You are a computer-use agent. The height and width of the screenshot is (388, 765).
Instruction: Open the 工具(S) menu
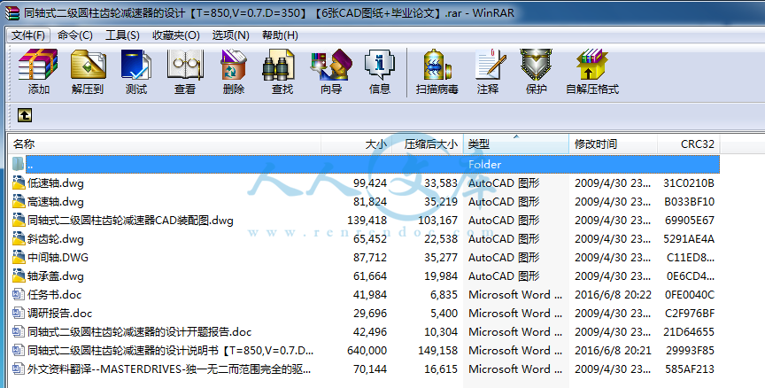122,35
